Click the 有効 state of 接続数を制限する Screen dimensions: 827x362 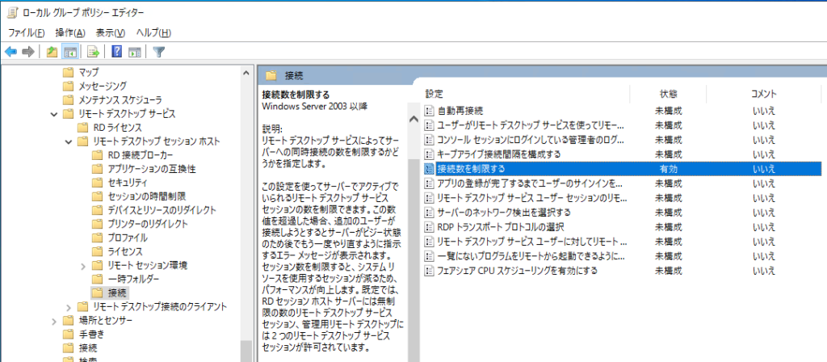(x=668, y=169)
